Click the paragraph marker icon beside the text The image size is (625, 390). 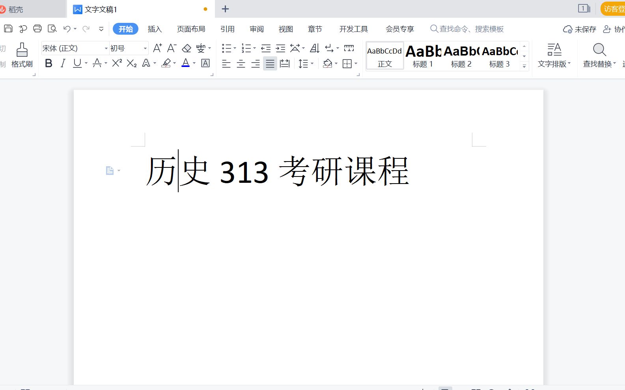tap(110, 170)
